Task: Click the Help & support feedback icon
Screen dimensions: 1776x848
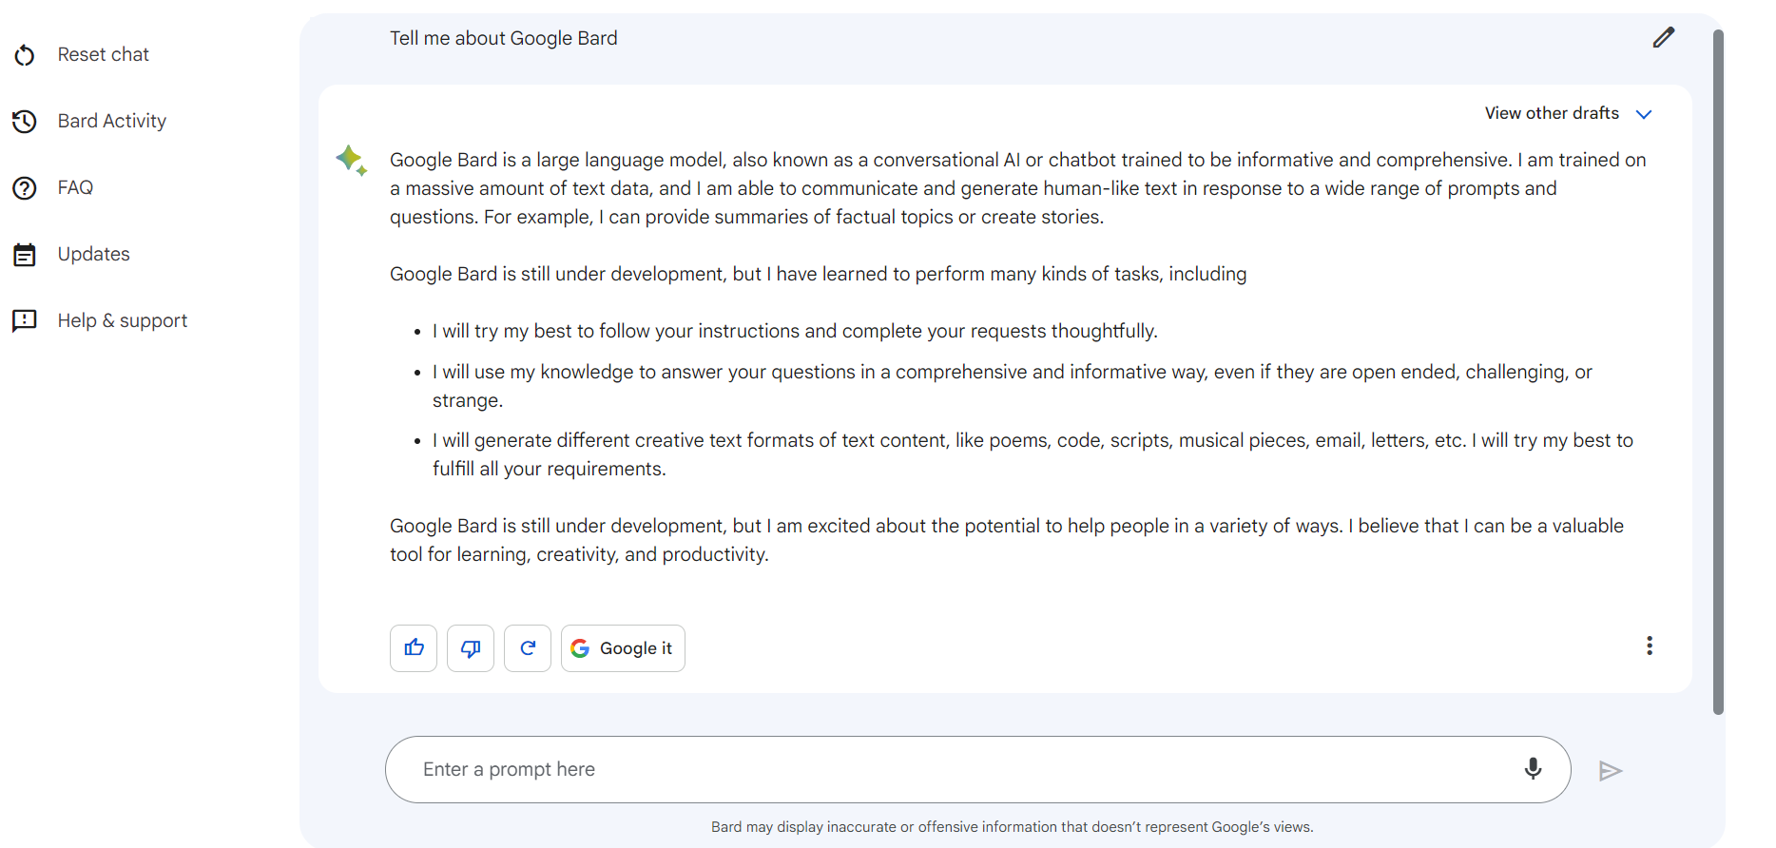Action: tap(25, 320)
